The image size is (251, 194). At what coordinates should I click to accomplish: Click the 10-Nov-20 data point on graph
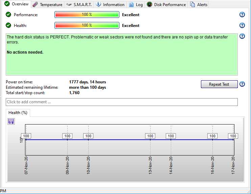tap(88, 140)
